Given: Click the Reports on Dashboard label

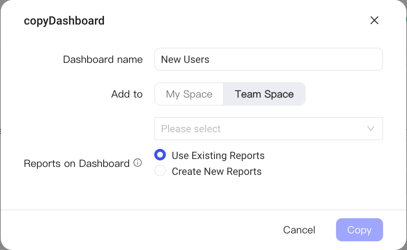Looking at the screenshot, I should pos(76,163).
